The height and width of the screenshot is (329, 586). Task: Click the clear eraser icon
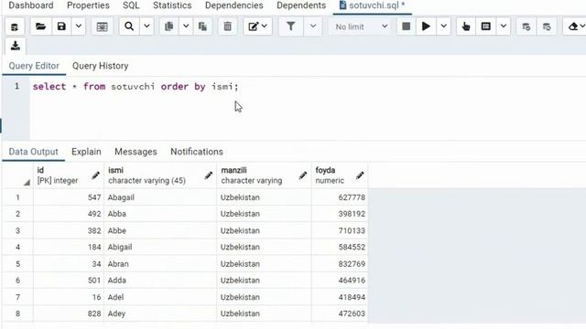pyautogui.click(x=575, y=27)
